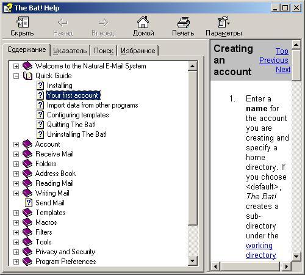Click the book icon beside Filters
Screen dimensions: 305x275
click(27, 232)
